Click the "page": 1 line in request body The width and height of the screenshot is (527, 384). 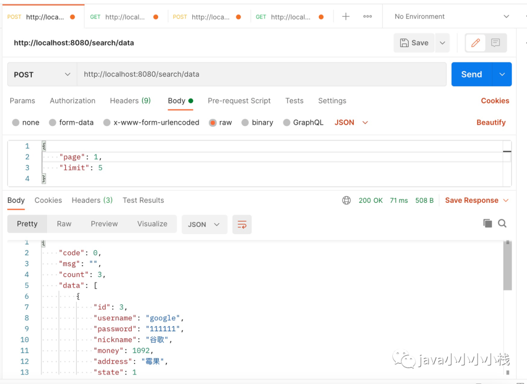[81, 157]
